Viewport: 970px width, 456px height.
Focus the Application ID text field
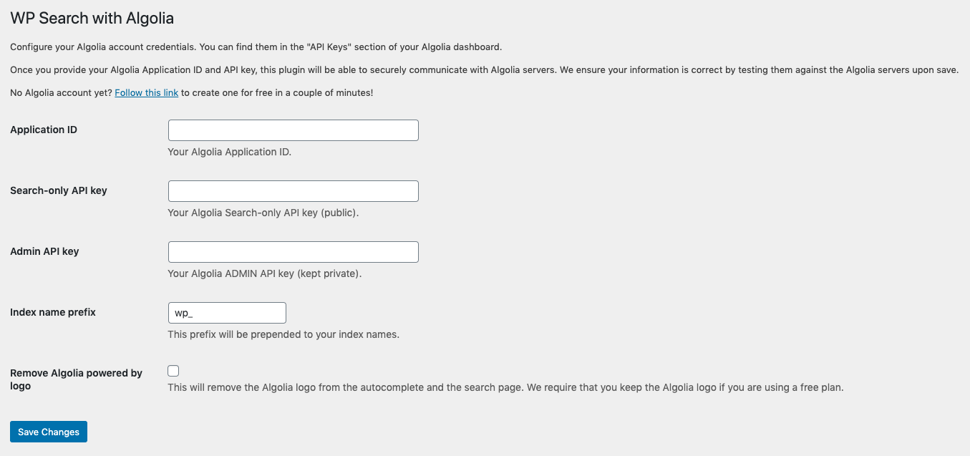293,130
